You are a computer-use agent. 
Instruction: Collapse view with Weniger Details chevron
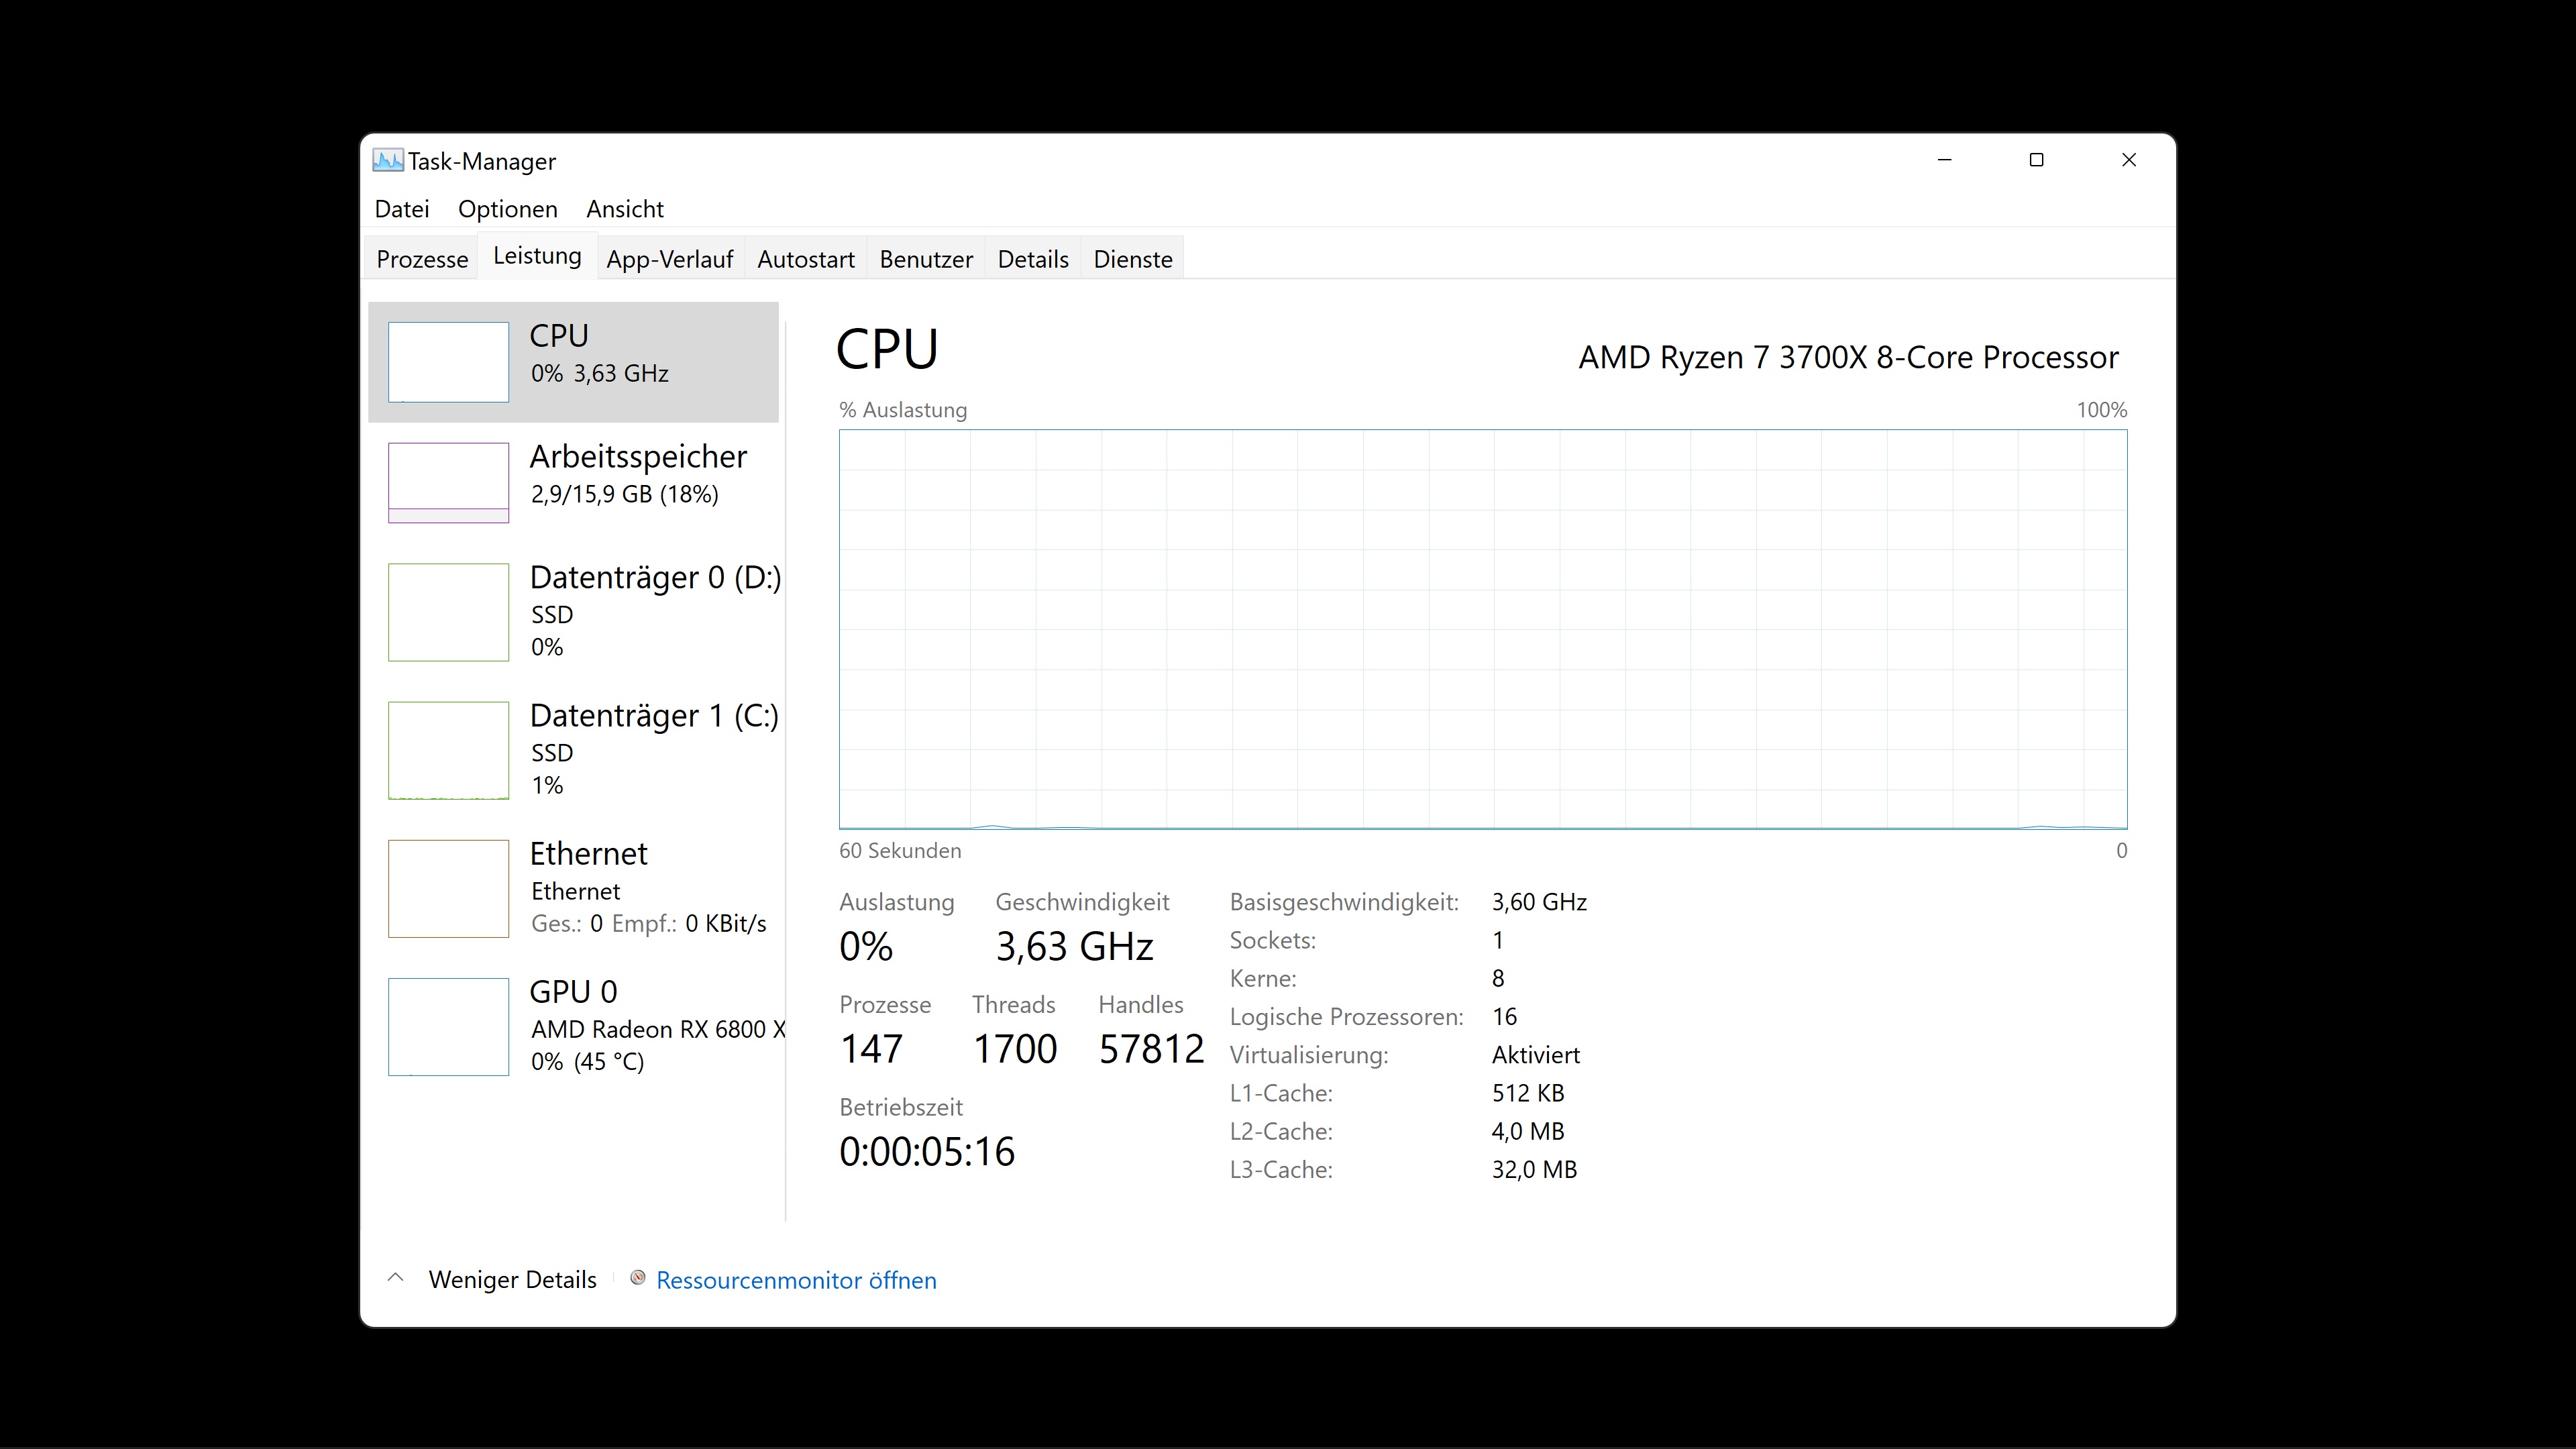tap(396, 1279)
